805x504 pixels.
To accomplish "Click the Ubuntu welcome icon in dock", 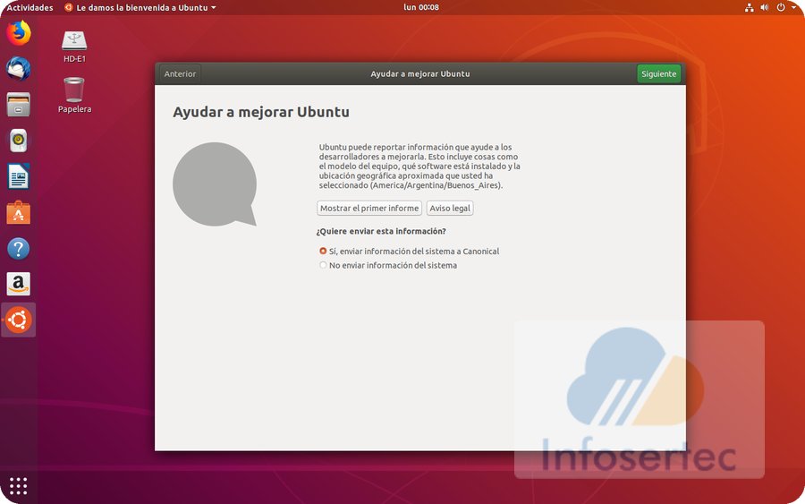I will pyautogui.click(x=18, y=320).
